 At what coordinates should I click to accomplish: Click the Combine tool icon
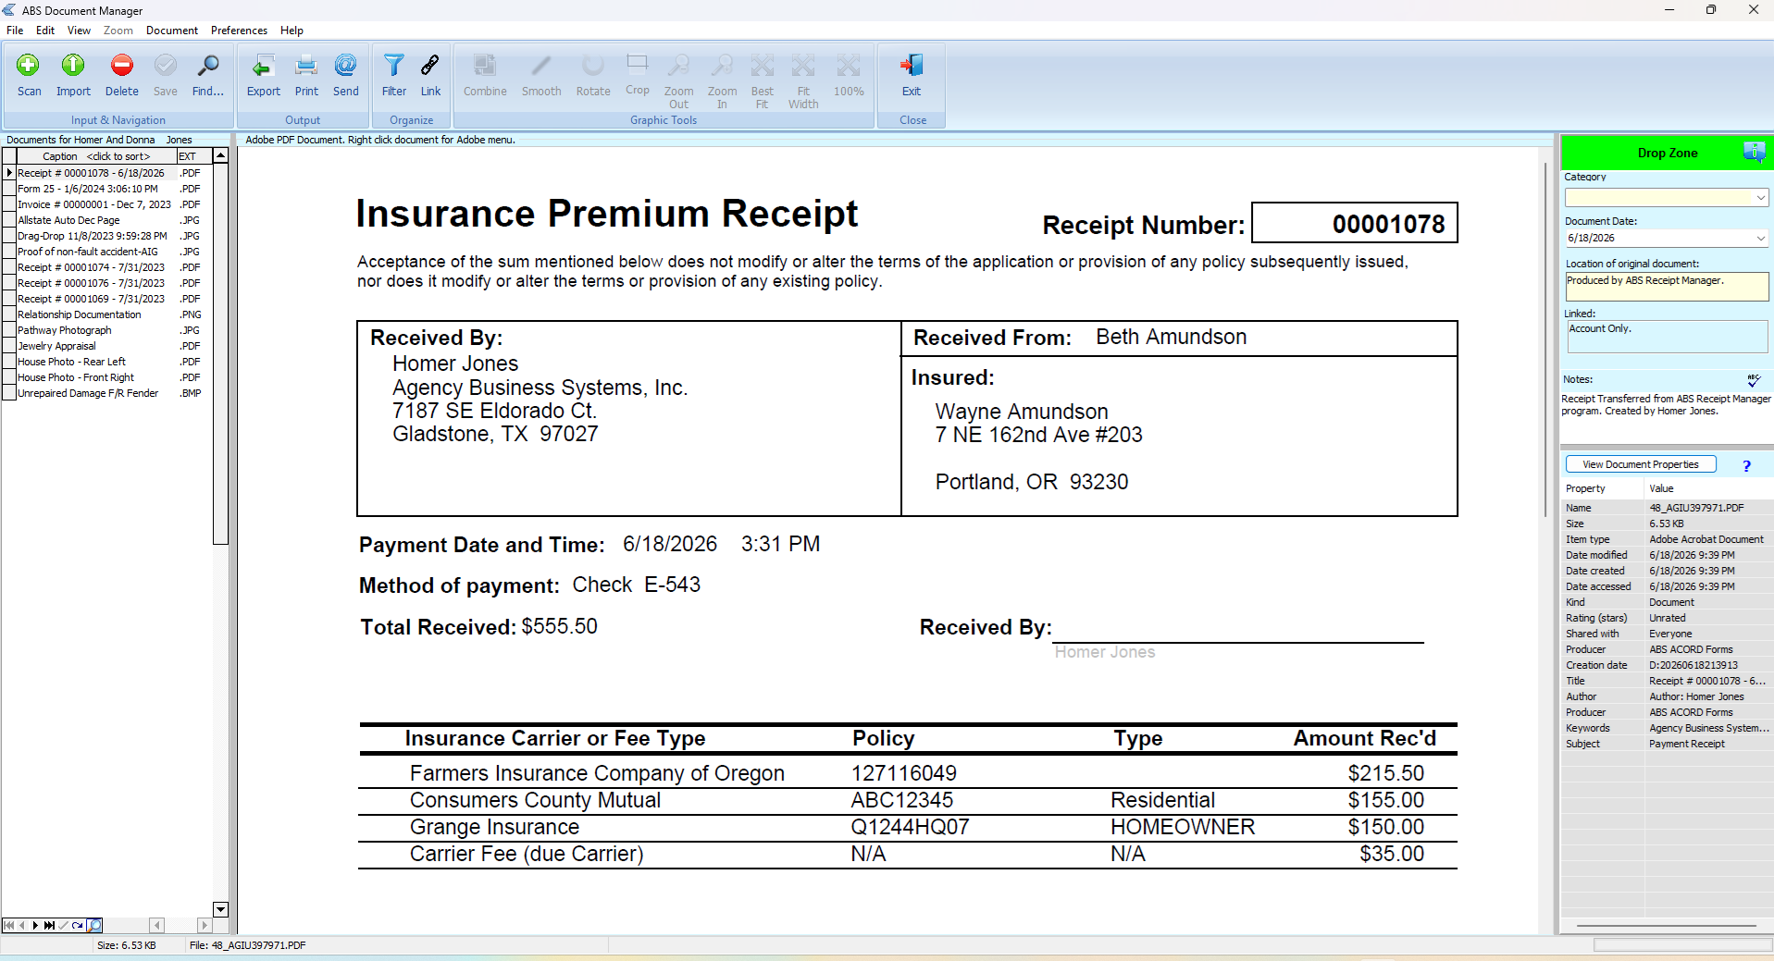(x=485, y=66)
